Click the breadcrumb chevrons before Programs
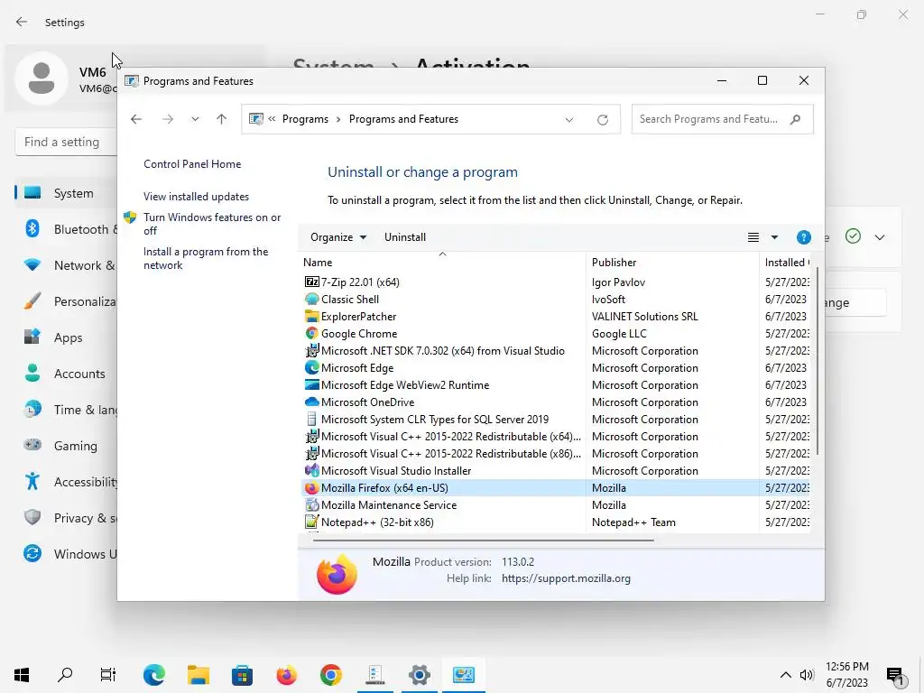Viewport: 924px width, 693px height. click(272, 118)
